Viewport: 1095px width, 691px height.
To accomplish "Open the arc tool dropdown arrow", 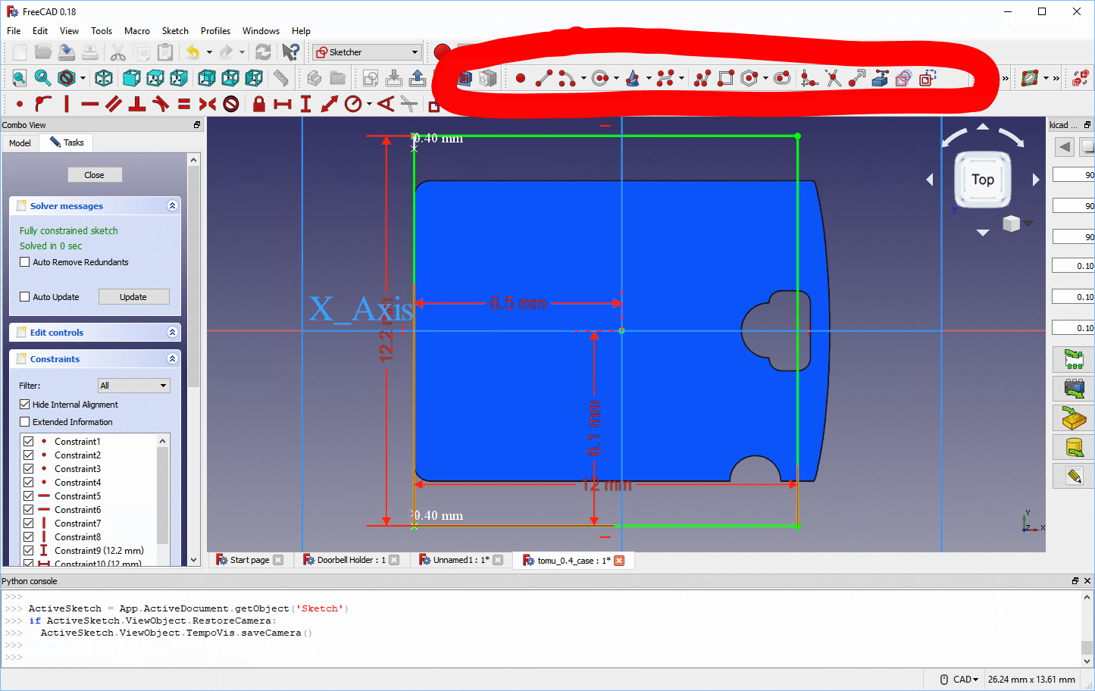I will [583, 78].
